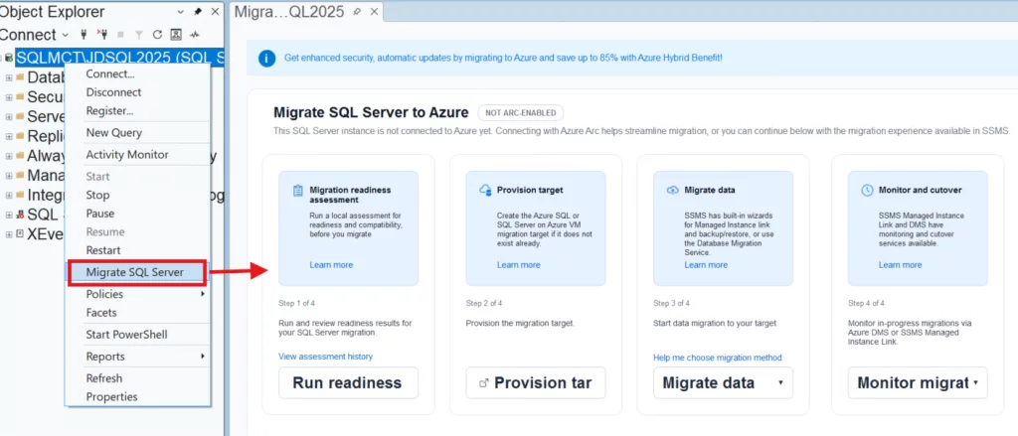Close the Object Explorer panel
1018x436 pixels.
[215, 12]
